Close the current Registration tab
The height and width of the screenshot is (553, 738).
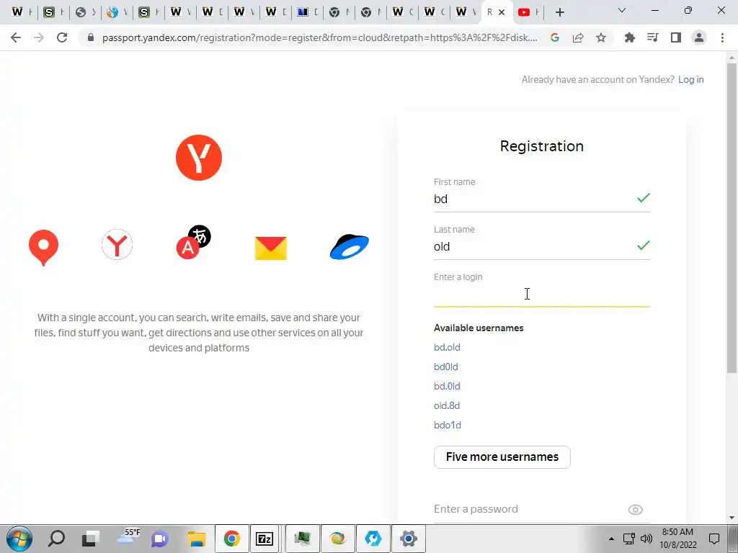[x=502, y=12]
